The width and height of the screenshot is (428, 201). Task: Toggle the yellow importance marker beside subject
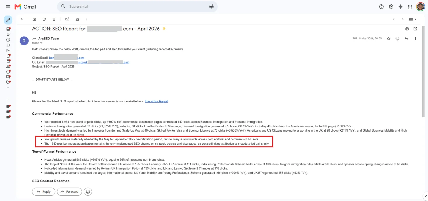(x=164, y=29)
